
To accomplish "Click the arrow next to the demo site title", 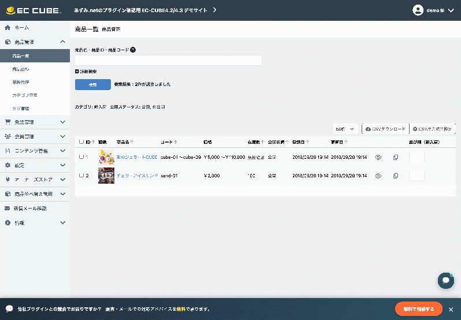I will click(215, 10).
